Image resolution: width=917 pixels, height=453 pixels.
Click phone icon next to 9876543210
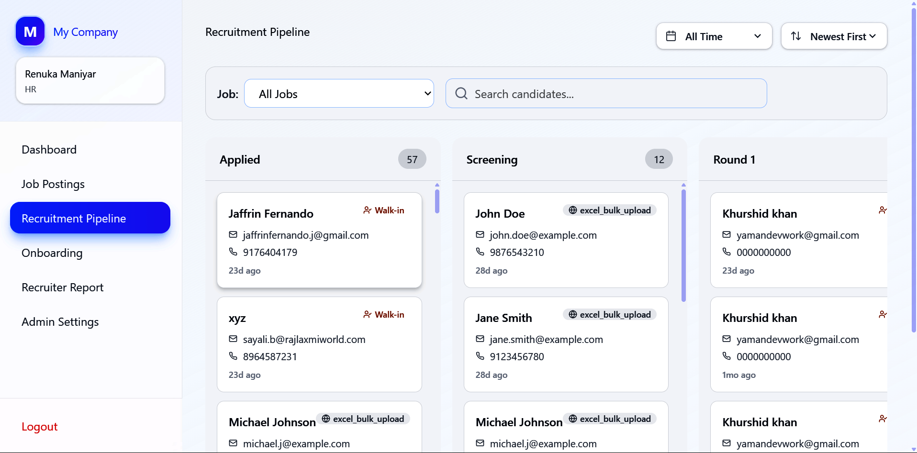click(x=480, y=252)
